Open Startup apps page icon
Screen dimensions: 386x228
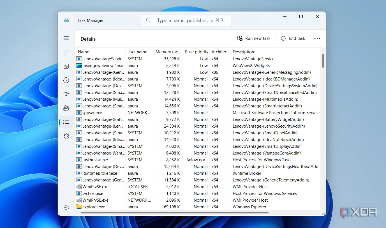coord(66,94)
